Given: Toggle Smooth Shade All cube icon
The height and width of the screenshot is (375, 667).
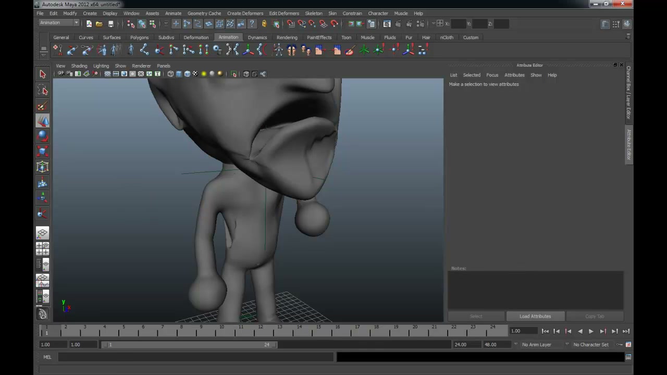Looking at the screenshot, I should (x=179, y=74).
